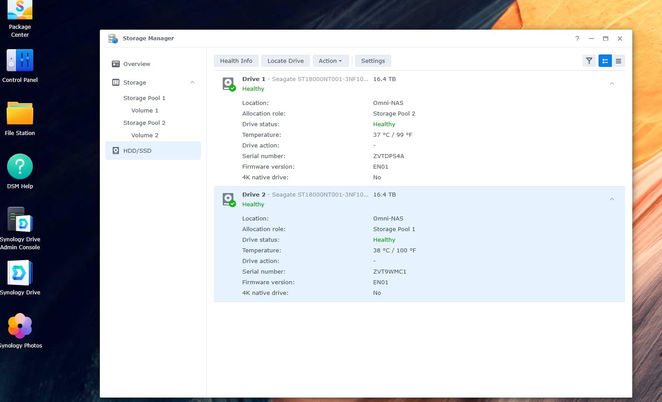Image resolution: width=662 pixels, height=402 pixels.
Task: Launch Synology Drive desktop icon
Action: (x=20, y=273)
